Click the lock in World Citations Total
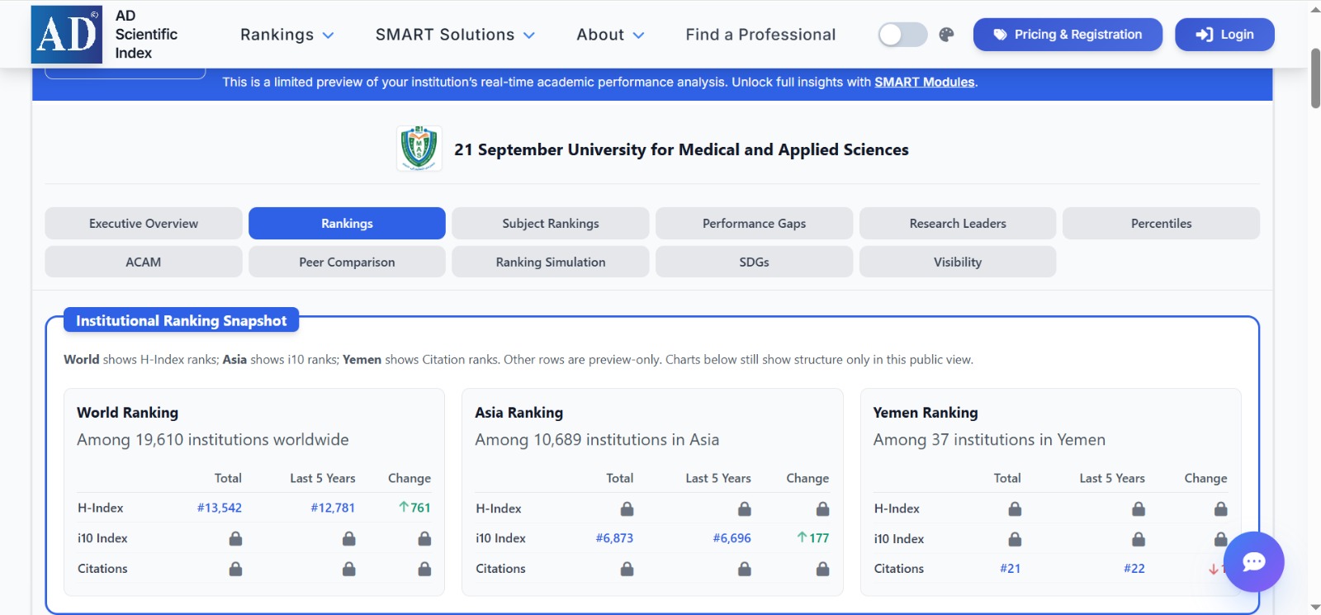This screenshot has width=1321, height=615. click(x=235, y=569)
